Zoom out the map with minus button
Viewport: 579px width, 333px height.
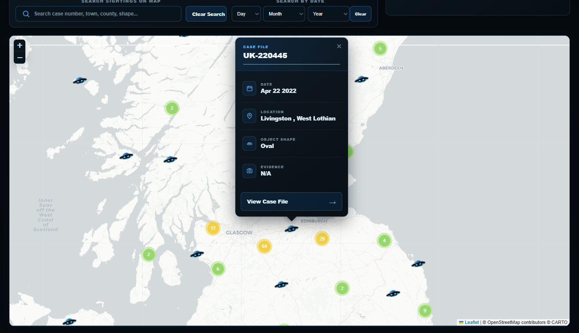coord(20,58)
